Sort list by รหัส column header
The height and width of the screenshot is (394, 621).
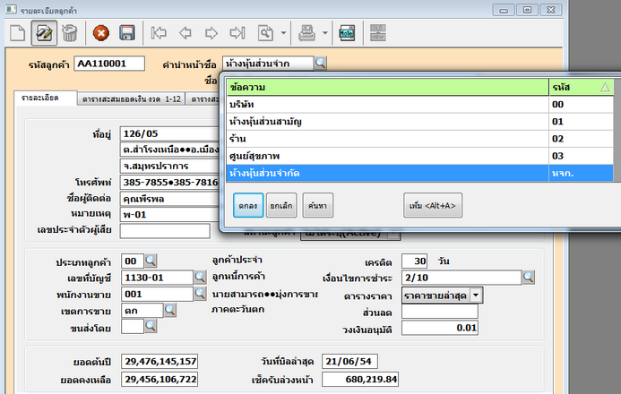pyautogui.click(x=579, y=88)
